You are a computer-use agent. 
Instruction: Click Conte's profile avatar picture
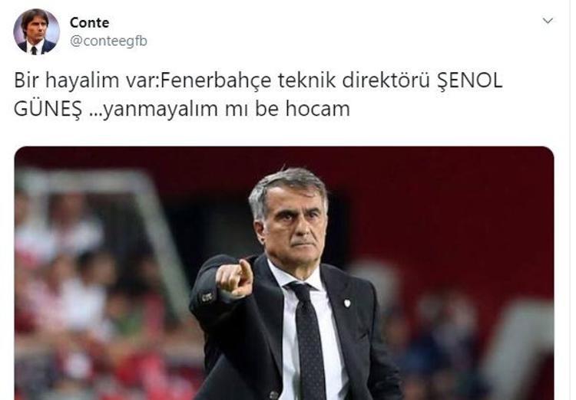point(36,32)
